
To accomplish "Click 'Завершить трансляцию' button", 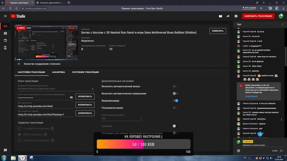I will (258, 16).
